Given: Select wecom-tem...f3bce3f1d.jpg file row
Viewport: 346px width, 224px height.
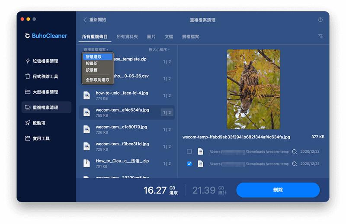Looking at the screenshot, I should pyautogui.click(x=127, y=147).
